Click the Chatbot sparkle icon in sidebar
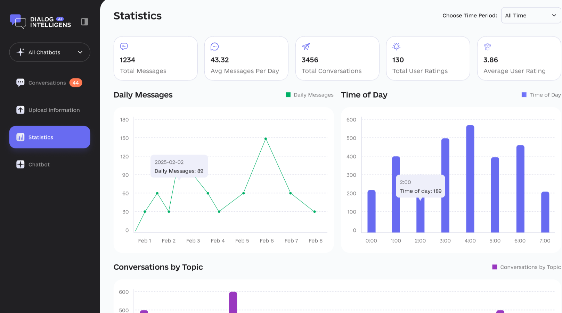The image size is (562, 313). (21, 164)
